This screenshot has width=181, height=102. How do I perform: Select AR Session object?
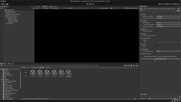(10, 24)
